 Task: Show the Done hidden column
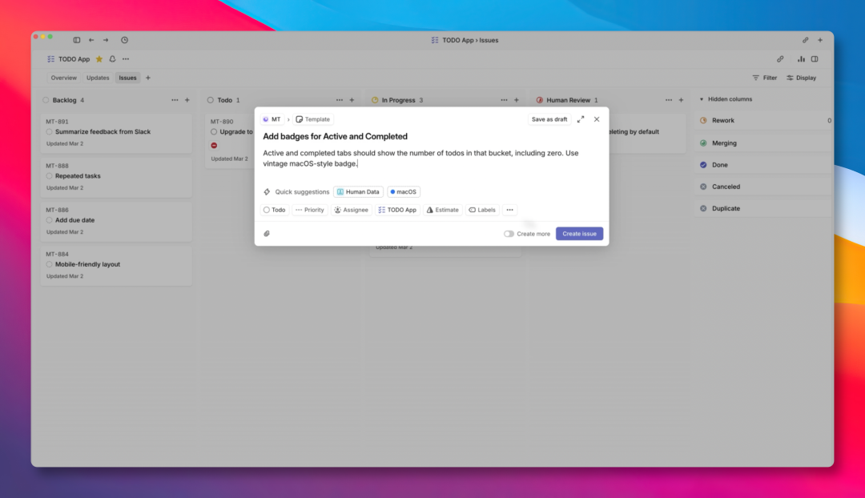click(x=763, y=165)
